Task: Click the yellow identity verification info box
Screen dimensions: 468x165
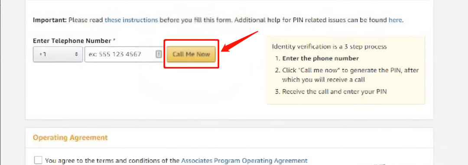Action: point(345,70)
